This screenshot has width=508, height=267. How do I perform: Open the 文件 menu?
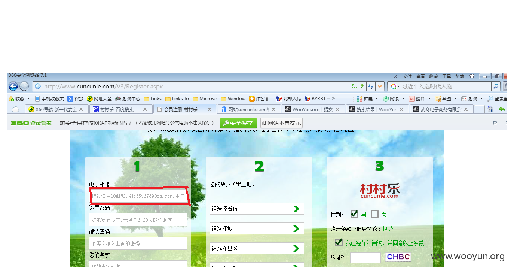[407, 76]
